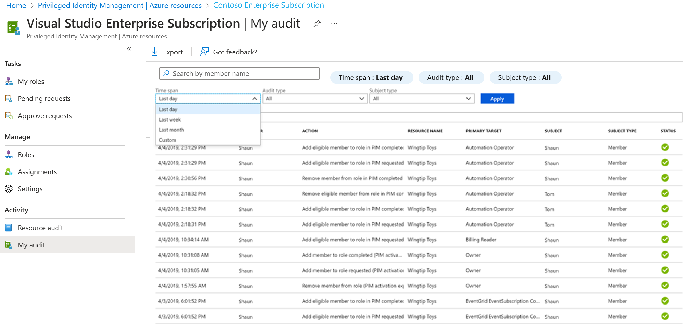Choose the Custom time span option
This screenshot has height=324, width=683.
click(168, 140)
